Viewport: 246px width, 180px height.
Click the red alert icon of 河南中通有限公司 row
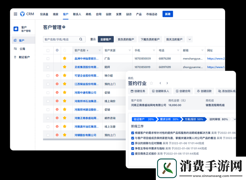pyautogui.click(x=57, y=93)
